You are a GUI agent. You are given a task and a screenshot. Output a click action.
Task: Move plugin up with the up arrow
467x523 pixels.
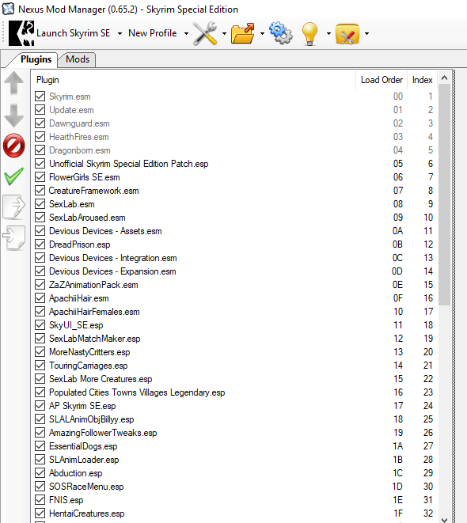click(14, 83)
